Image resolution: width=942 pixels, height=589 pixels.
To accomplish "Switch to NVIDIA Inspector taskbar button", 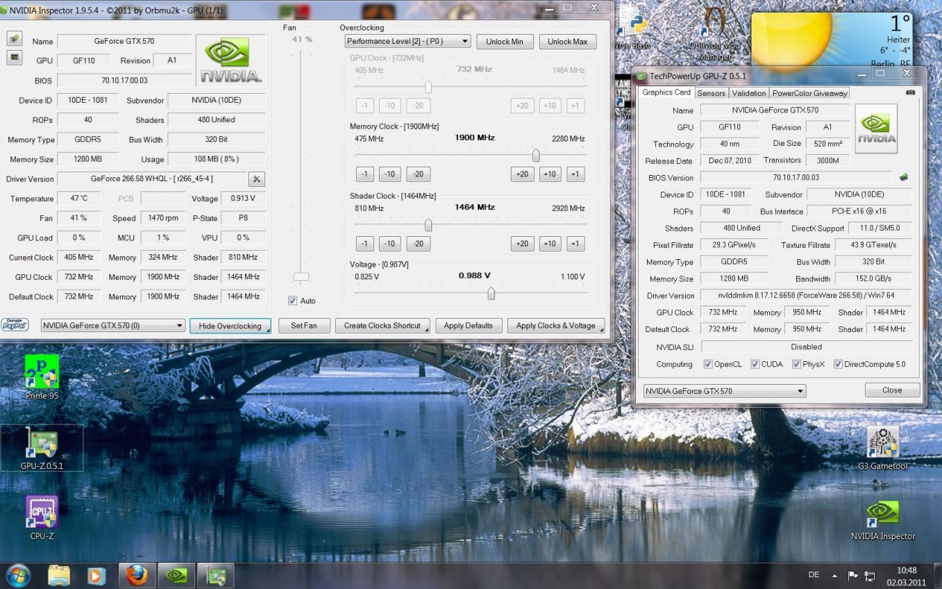I will (x=176, y=576).
